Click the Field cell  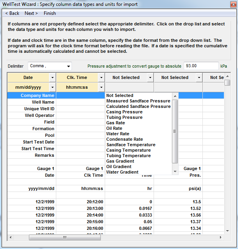click(x=32, y=122)
